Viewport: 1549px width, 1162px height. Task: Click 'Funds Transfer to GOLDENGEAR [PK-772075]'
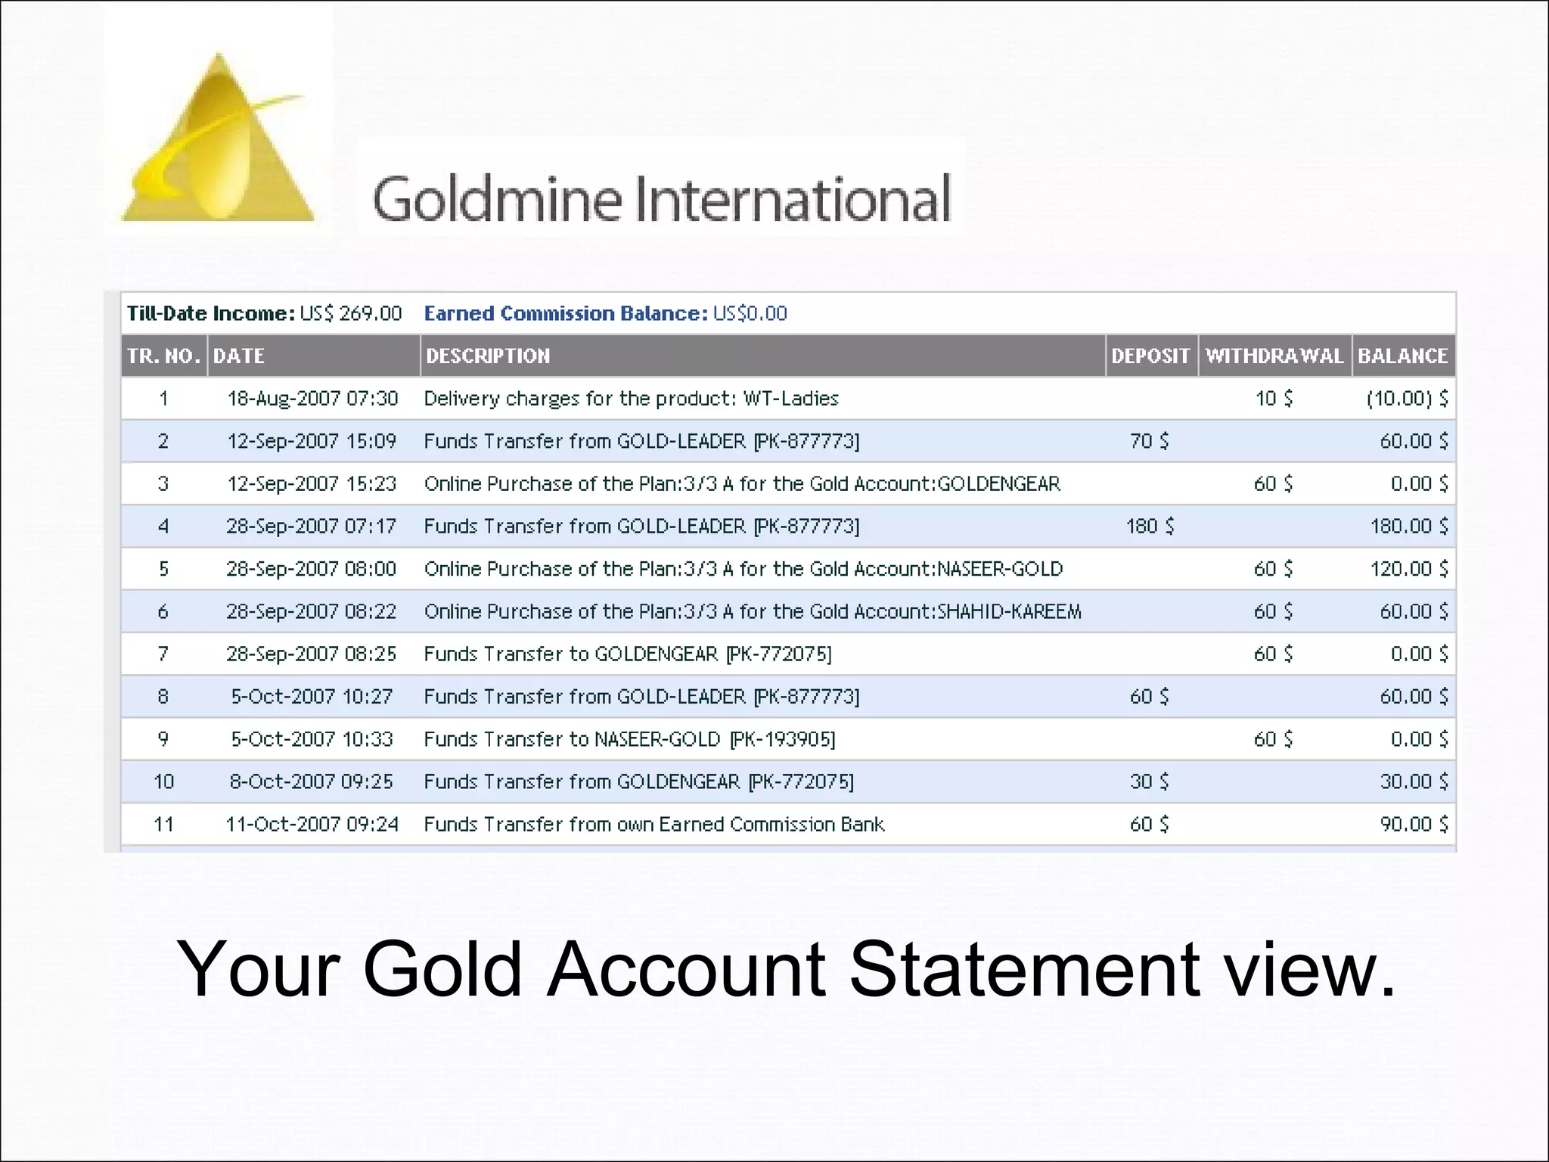tap(628, 654)
